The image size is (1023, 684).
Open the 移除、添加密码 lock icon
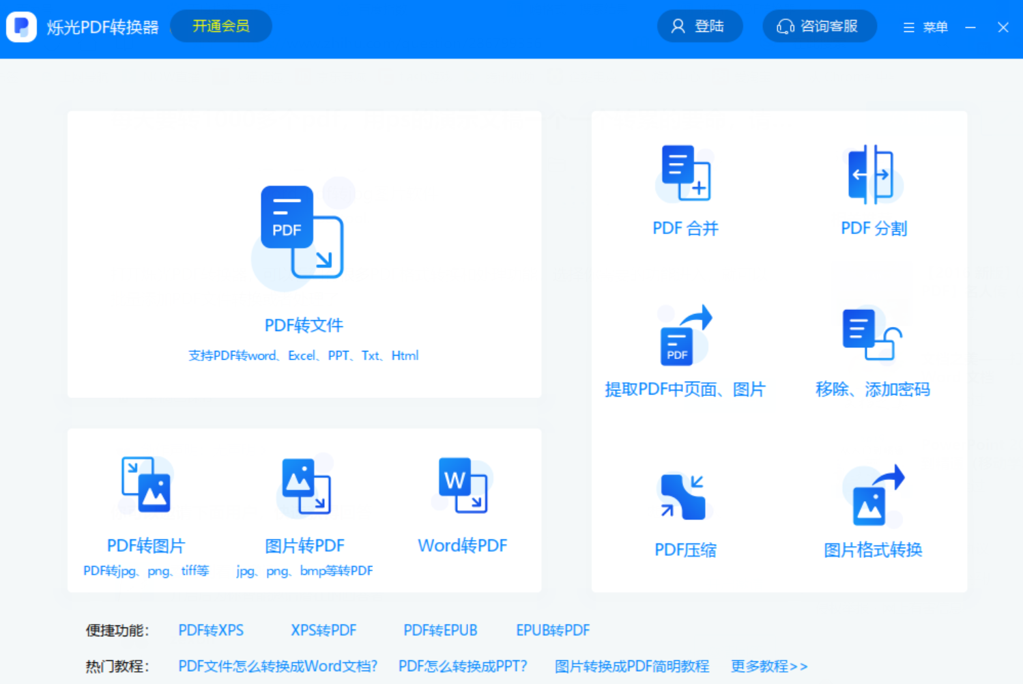coord(873,334)
